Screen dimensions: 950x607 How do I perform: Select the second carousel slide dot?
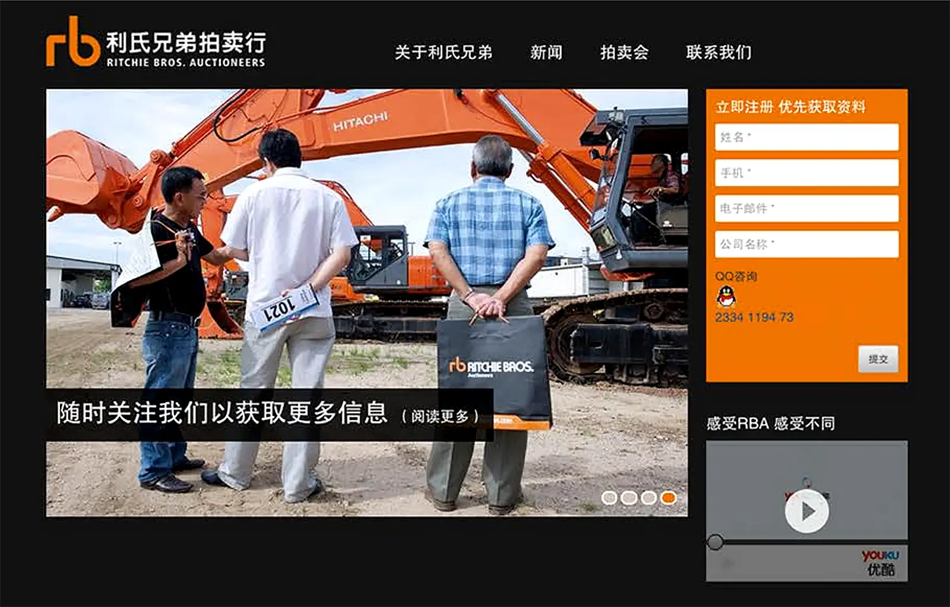click(x=629, y=498)
